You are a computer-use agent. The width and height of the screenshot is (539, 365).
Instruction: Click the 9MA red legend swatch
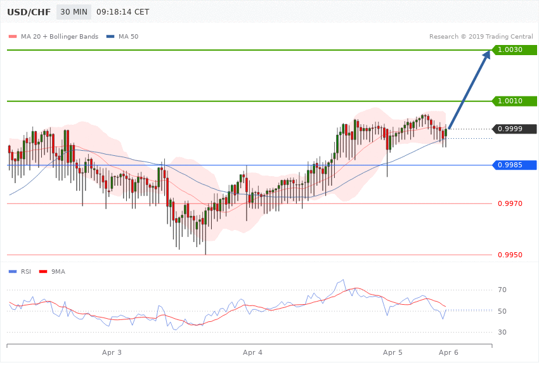pos(43,272)
